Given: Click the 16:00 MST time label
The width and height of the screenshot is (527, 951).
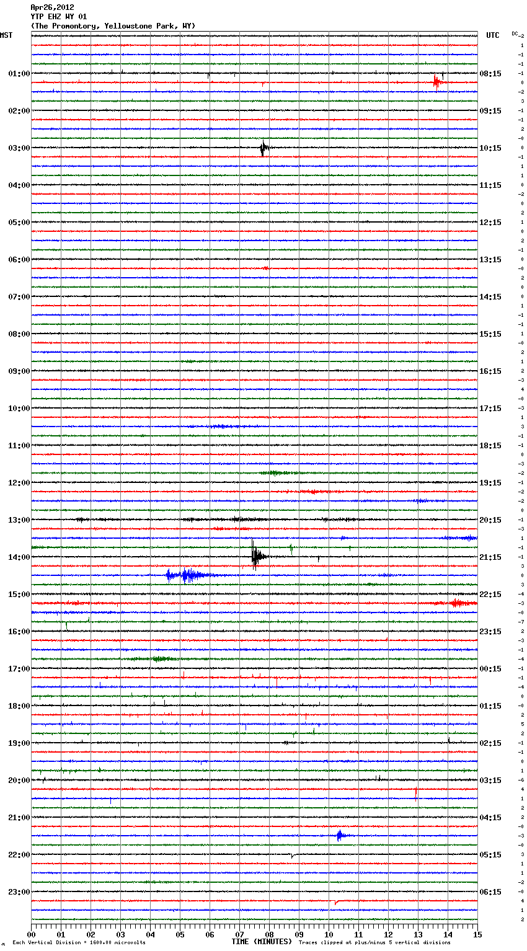Looking at the screenshot, I should pyautogui.click(x=19, y=632).
